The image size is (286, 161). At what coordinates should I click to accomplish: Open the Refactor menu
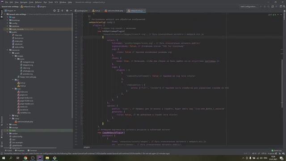(x=38, y=2)
